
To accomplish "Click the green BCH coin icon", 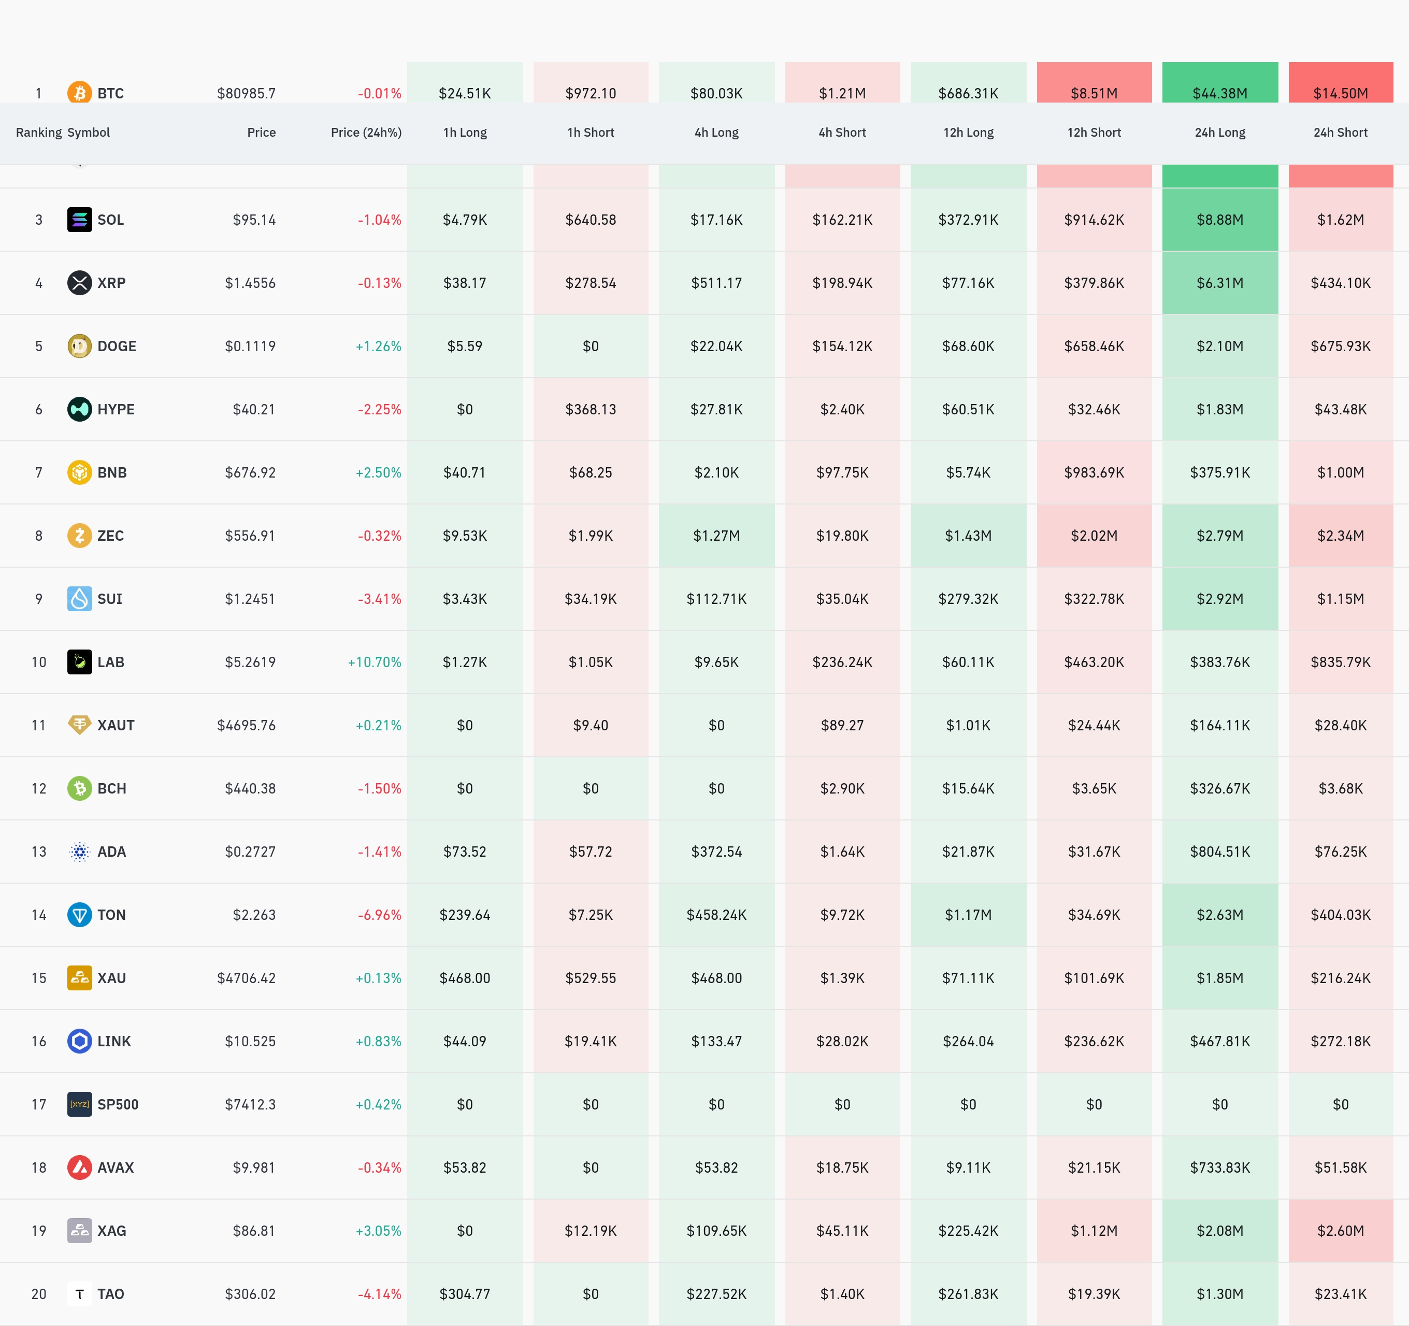I will [79, 788].
